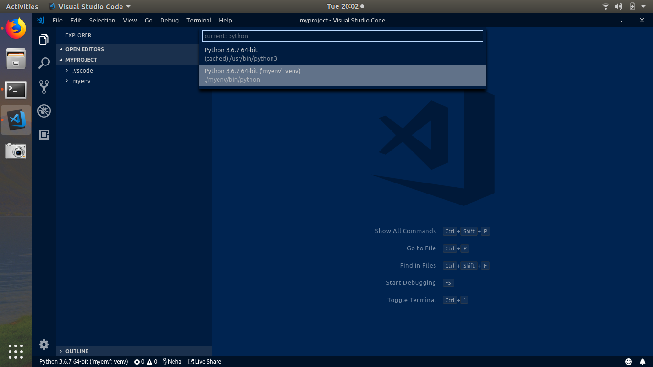Open Live Share from the status bar
Image resolution: width=653 pixels, height=367 pixels.
click(x=205, y=361)
